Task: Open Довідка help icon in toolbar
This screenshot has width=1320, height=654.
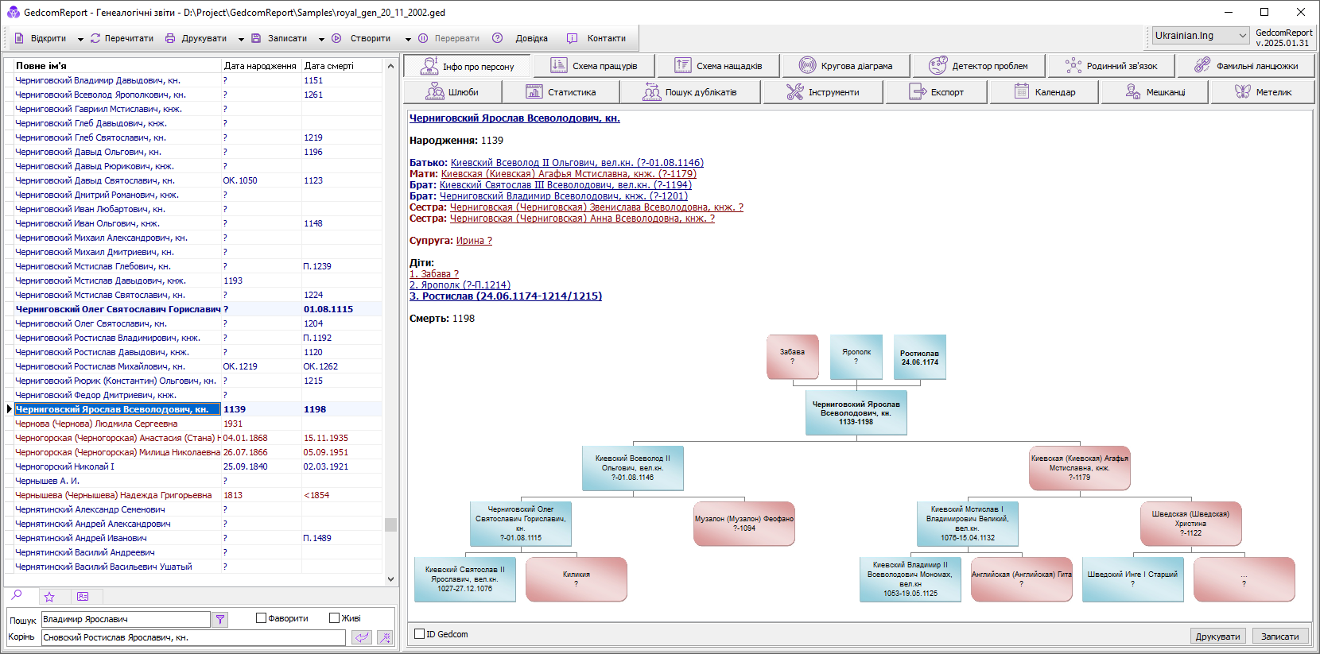Action: [x=498, y=38]
